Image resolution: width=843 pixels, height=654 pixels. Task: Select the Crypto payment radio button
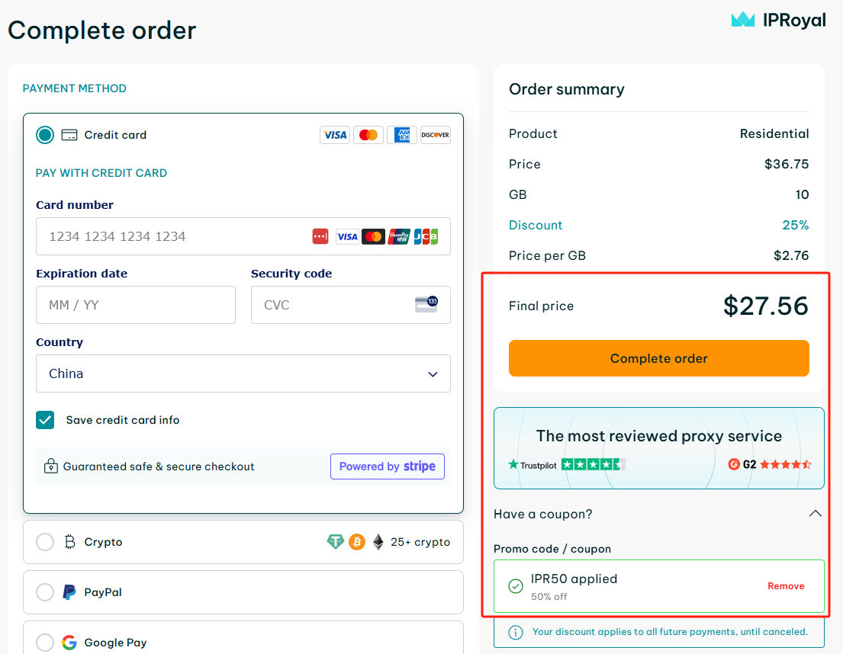point(45,542)
